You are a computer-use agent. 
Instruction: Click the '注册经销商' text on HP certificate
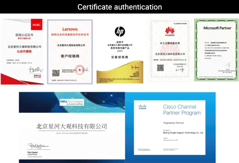119,57
